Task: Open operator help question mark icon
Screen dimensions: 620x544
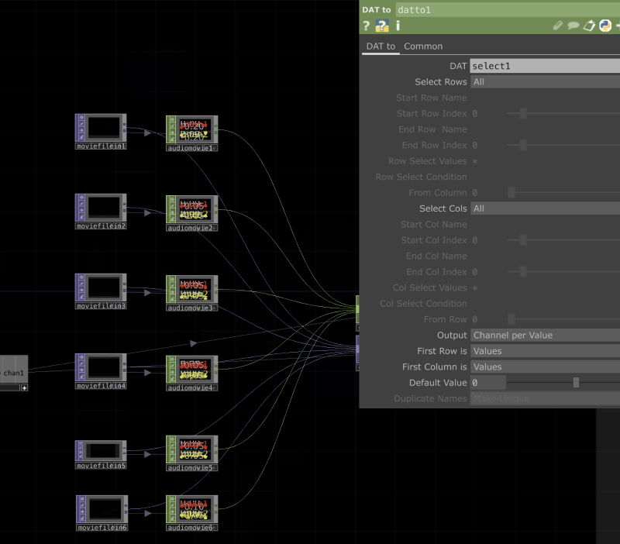Action: 367,26
